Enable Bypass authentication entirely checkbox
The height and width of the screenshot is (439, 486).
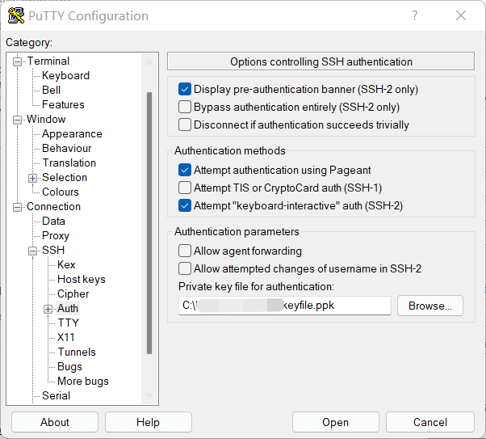185,107
